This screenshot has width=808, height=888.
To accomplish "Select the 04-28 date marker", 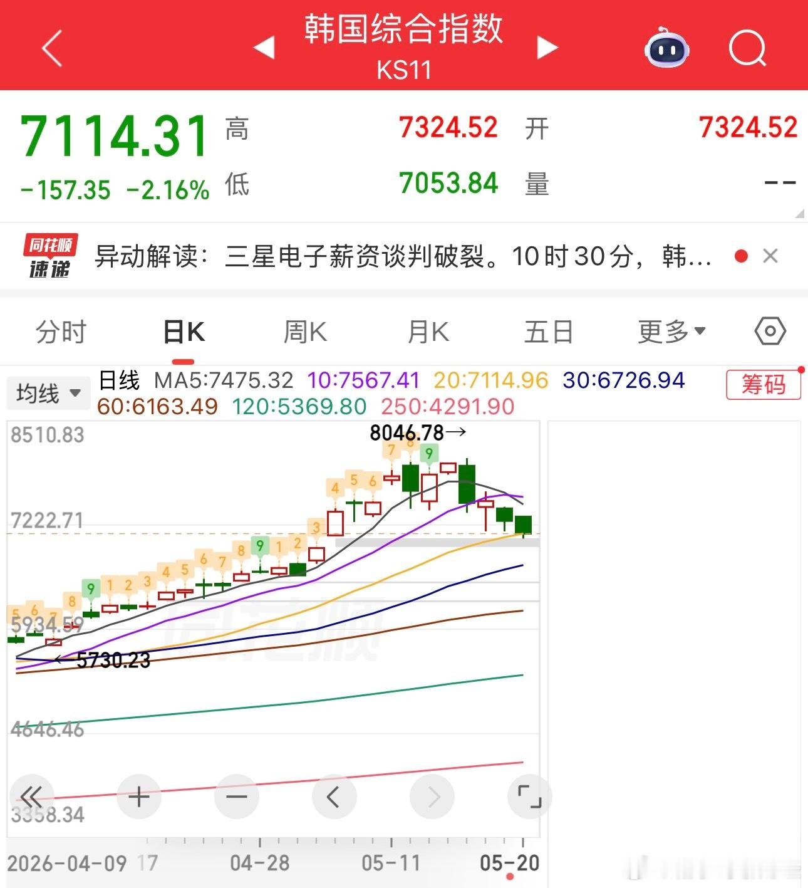I will click(260, 863).
